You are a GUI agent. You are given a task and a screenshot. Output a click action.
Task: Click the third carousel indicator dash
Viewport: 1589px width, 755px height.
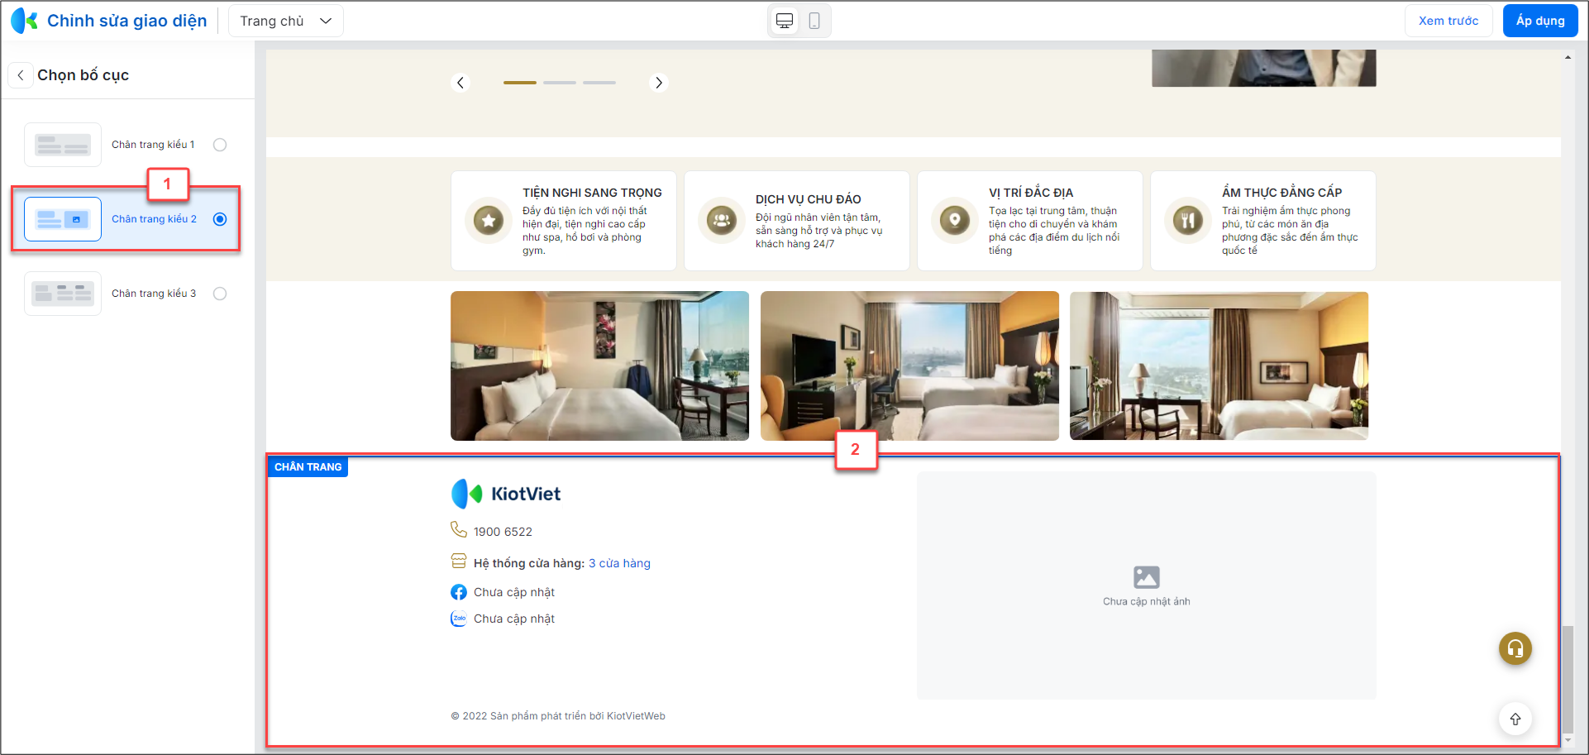click(599, 83)
